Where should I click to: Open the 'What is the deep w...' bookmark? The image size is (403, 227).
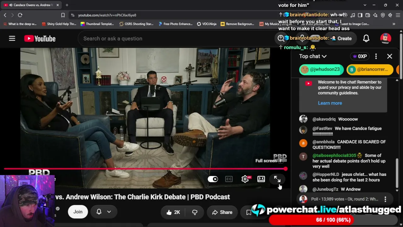(20, 24)
